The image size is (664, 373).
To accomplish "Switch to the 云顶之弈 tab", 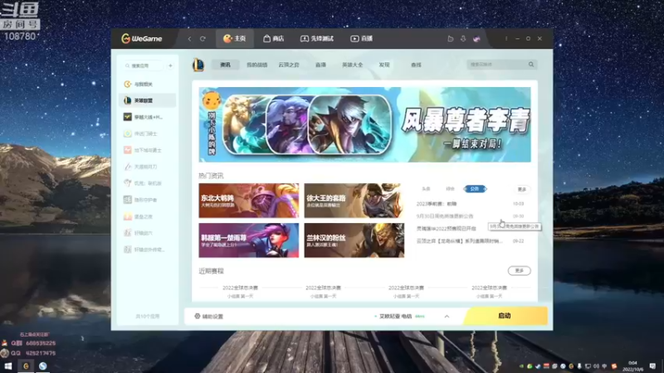I will pos(289,65).
